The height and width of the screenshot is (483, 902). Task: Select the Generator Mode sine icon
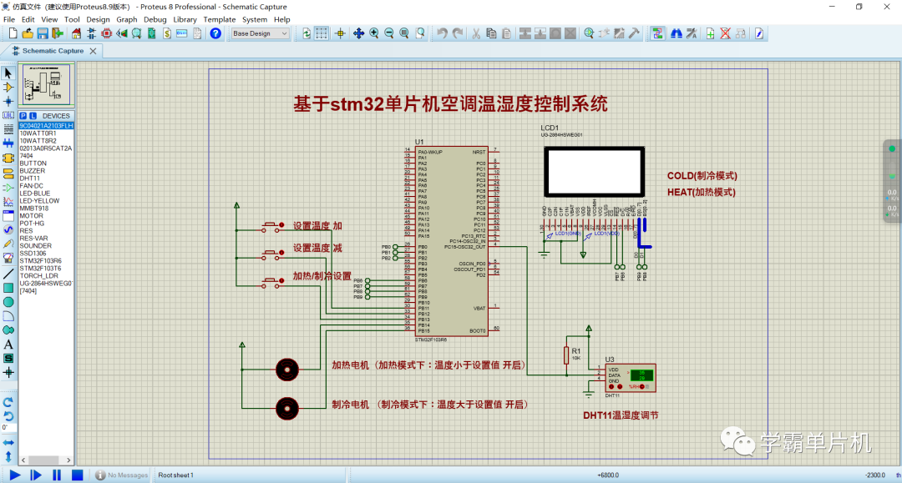(8, 229)
